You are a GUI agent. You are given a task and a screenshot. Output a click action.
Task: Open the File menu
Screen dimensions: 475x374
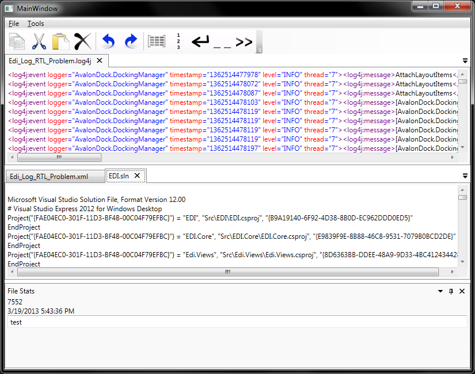click(x=14, y=24)
